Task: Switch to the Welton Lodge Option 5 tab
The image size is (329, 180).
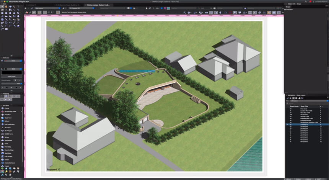Action: [x=99, y=5]
